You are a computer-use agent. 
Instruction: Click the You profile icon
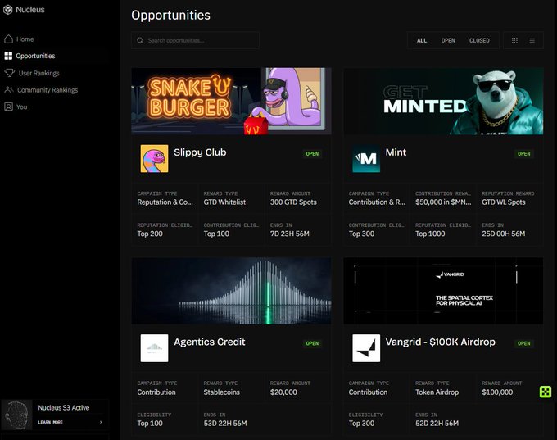click(x=8, y=107)
